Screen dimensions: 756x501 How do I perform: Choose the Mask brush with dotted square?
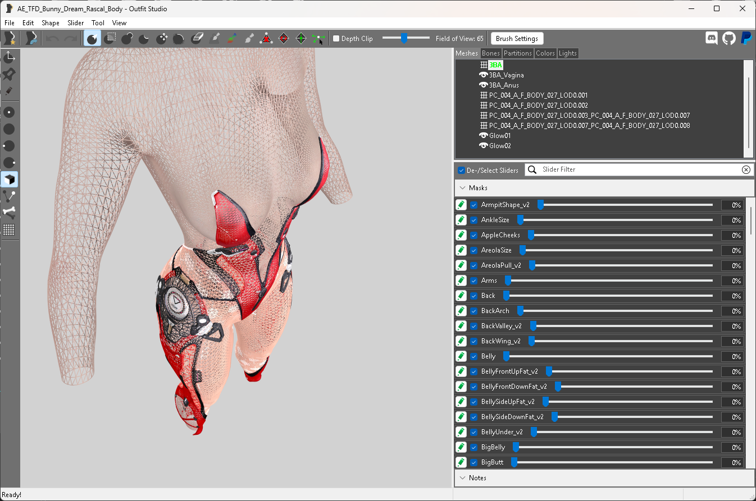coord(111,38)
